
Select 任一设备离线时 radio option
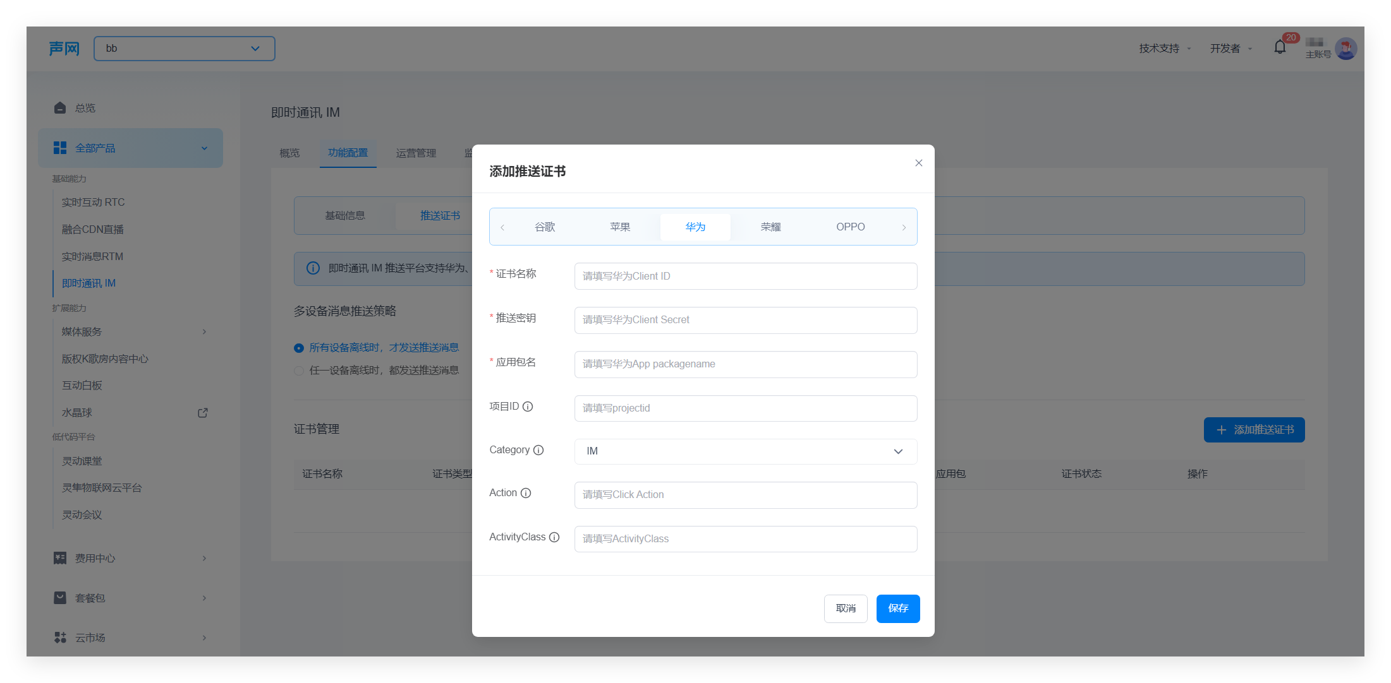(x=299, y=371)
